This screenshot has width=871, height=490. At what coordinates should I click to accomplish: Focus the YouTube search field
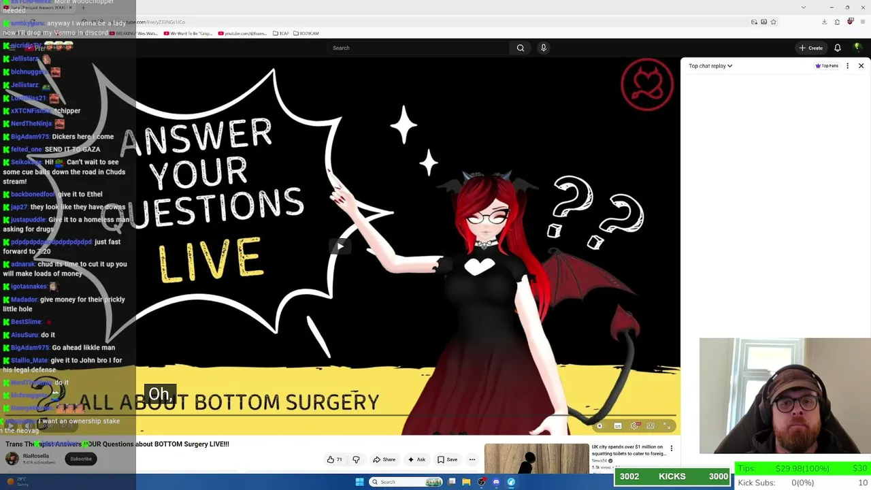[x=418, y=48]
